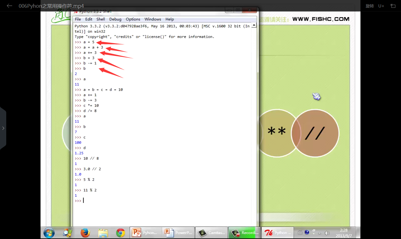
Task: Select the Recording taskbar button
Action: point(244,232)
